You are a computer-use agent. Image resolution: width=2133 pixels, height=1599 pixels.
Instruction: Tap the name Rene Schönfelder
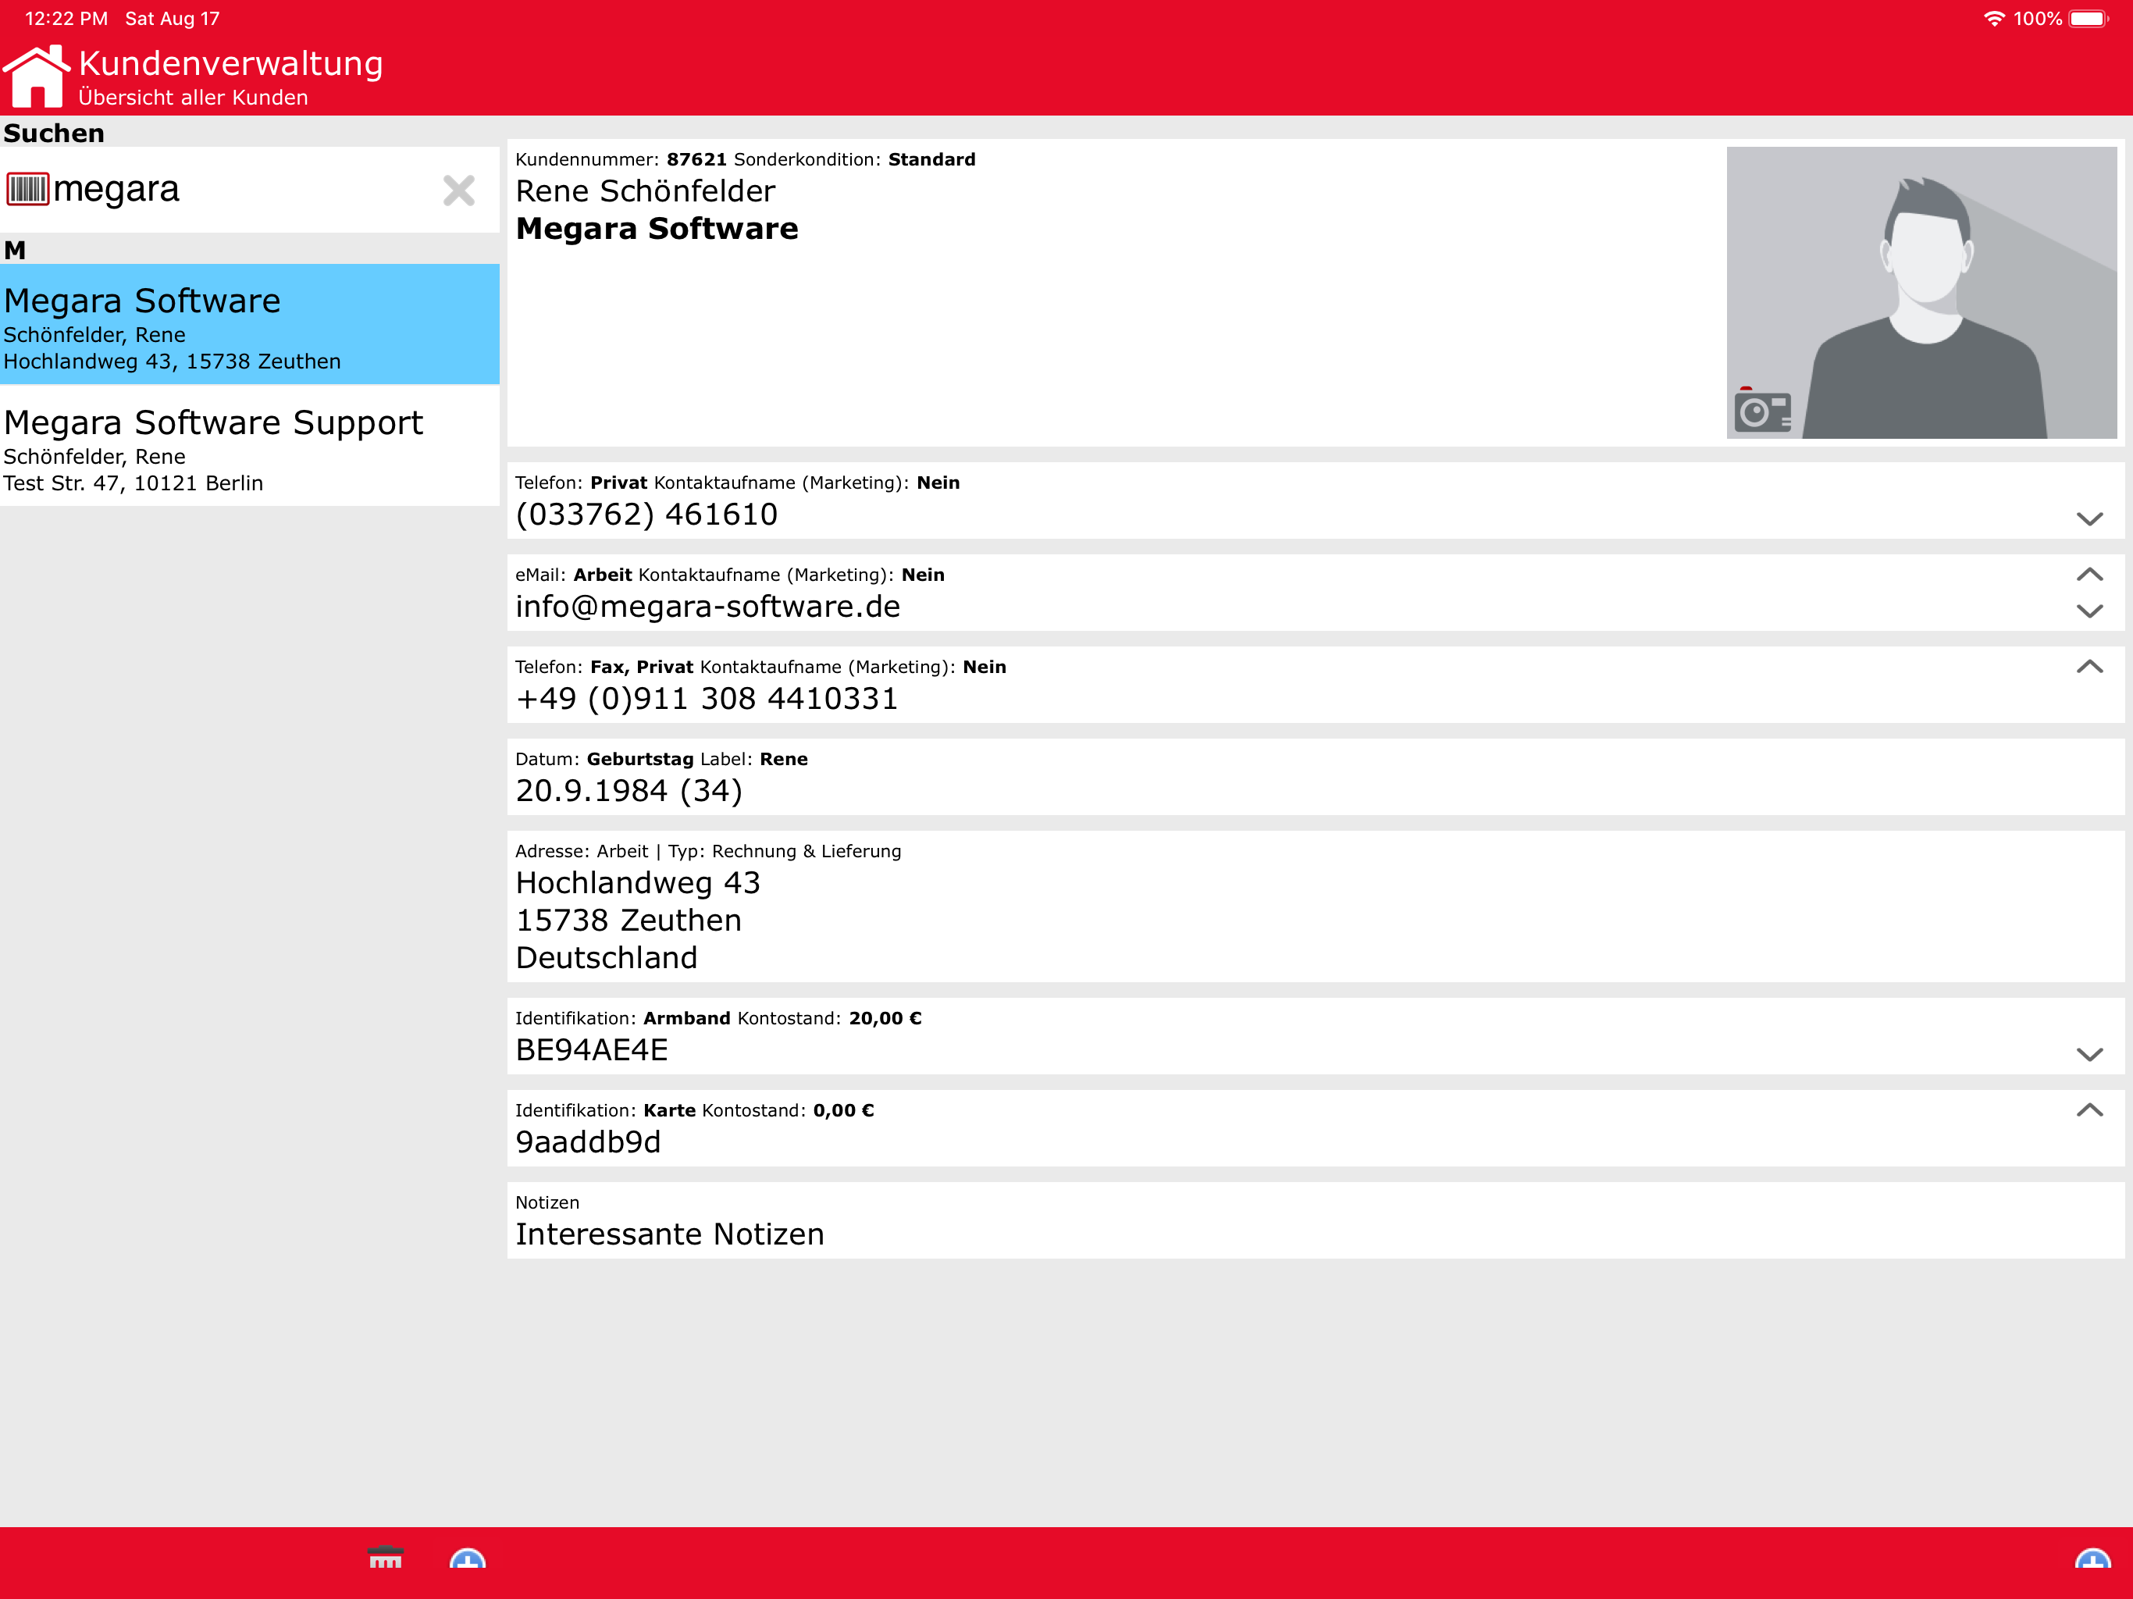click(645, 191)
